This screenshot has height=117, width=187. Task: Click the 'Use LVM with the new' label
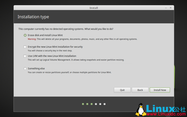(52, 56)
